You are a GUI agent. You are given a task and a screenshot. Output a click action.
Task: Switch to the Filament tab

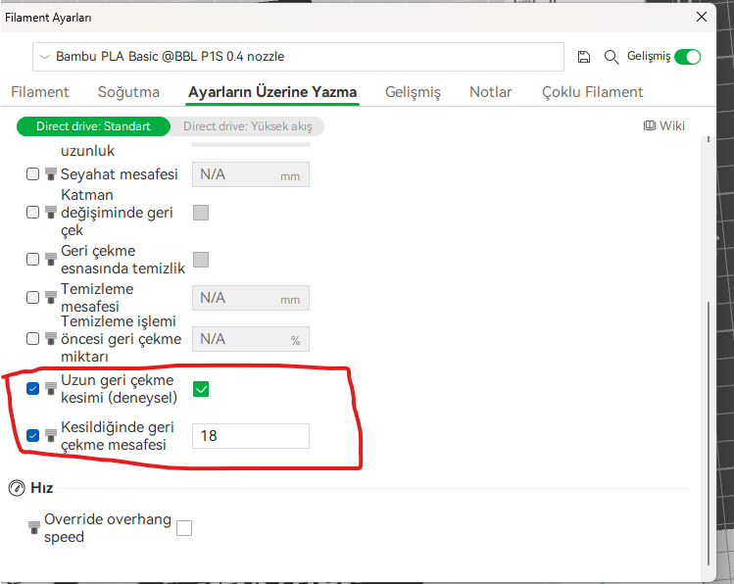click(40, 92)
